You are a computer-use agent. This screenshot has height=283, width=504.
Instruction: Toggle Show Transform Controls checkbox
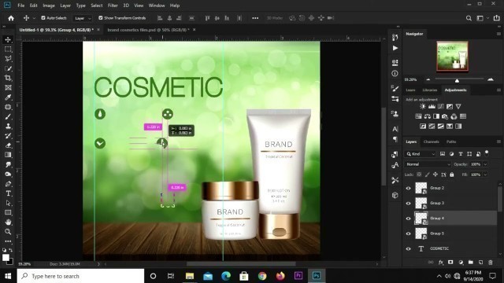pos(101,18)
